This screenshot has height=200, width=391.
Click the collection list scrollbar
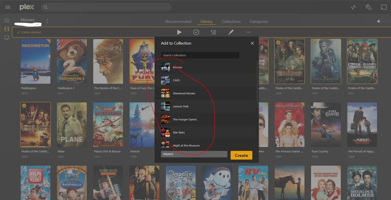pyautogui.click(x=257, y=85)
